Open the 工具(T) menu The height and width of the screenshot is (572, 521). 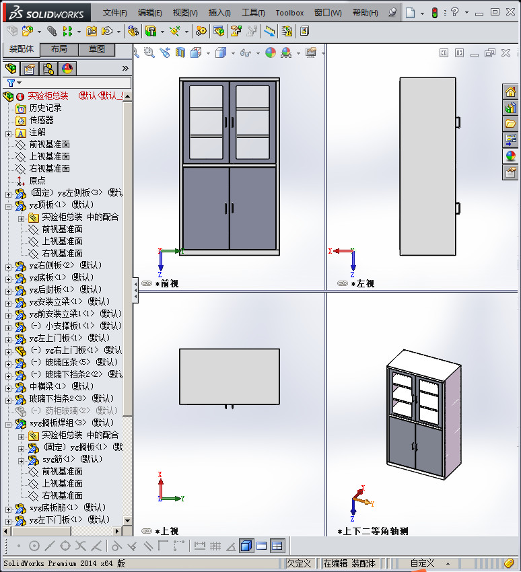(253, 13)
